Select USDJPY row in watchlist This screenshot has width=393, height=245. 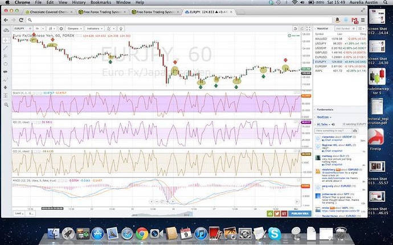341,43
